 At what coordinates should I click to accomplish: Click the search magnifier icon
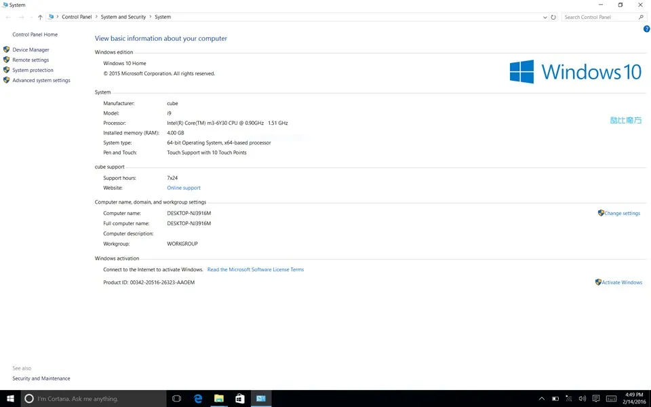[641, 17]
